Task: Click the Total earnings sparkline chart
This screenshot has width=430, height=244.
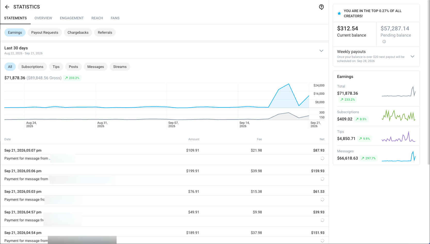Action: point(399,92)
